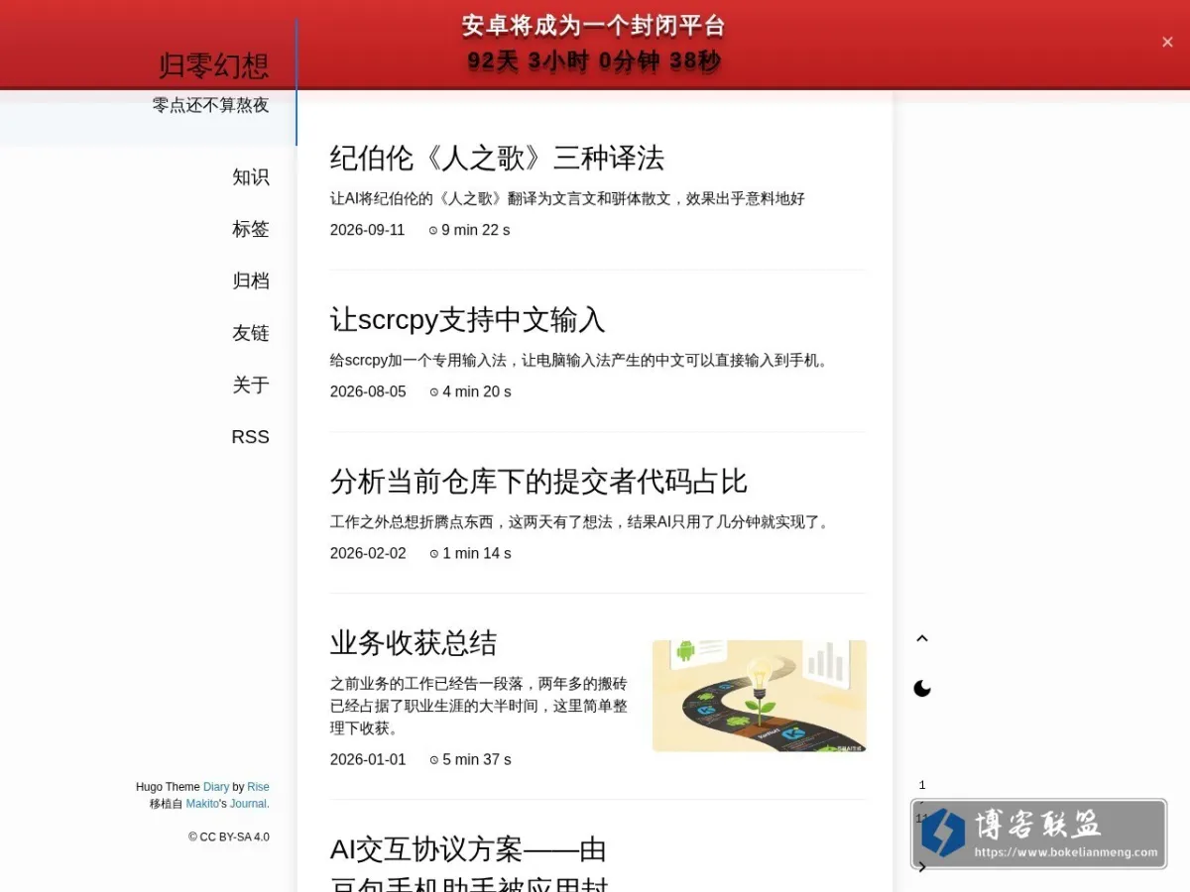Open the 标签 tags page
Screen dimensions: 1190x892
251,229
